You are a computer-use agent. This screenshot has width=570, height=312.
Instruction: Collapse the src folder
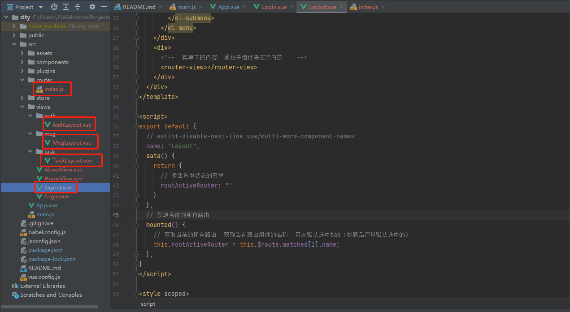tap(14, 44)
